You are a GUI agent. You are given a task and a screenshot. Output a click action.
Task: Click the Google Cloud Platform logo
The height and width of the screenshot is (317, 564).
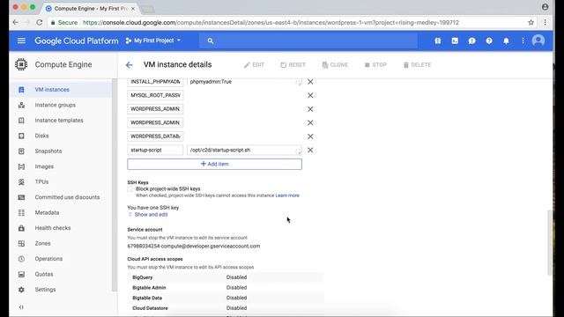tap(77, 41)
